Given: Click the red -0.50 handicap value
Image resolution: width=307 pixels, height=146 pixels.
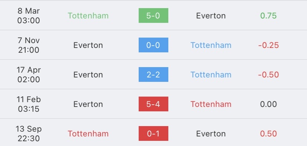Looking at the screenshot, I should (268, 75).
